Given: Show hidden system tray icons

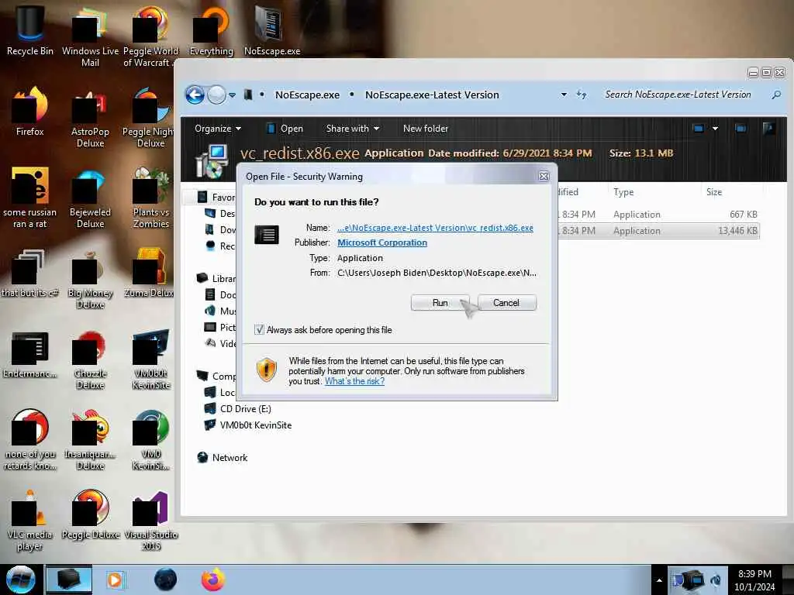Looking at the screenshot, I should click(x=659, y=580).
